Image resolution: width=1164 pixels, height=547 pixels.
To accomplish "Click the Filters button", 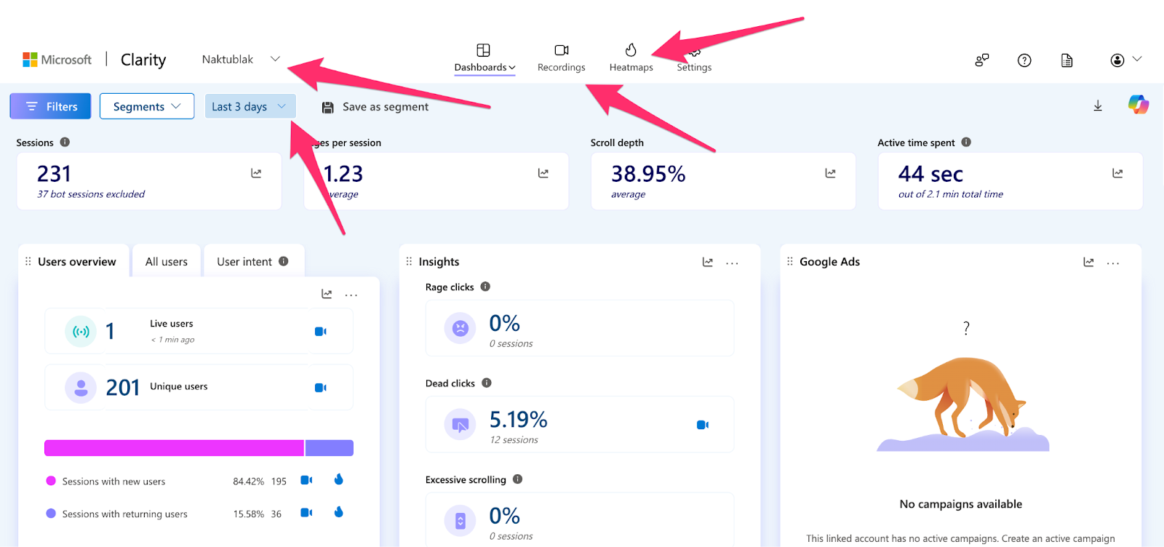I will click(x=50, y=106).
